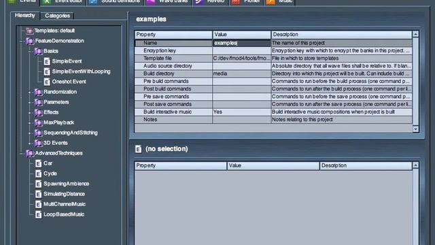Select the Post save commands property label
Image resolution: width=435 pixels, height=245 pixels.
pos(168,104)
